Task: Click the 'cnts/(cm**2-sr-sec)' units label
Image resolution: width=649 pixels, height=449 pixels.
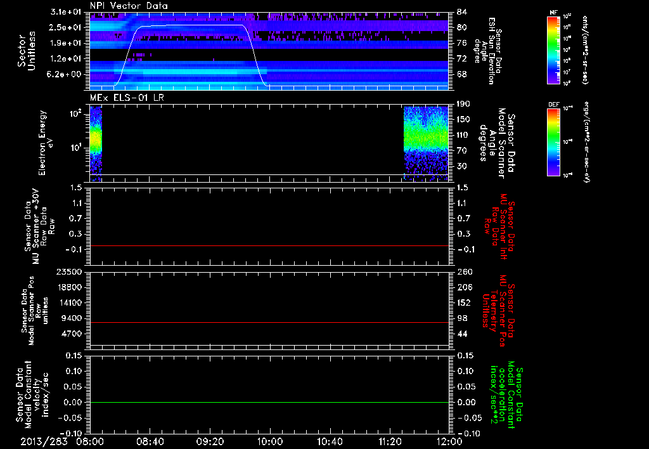Action: 584,49
